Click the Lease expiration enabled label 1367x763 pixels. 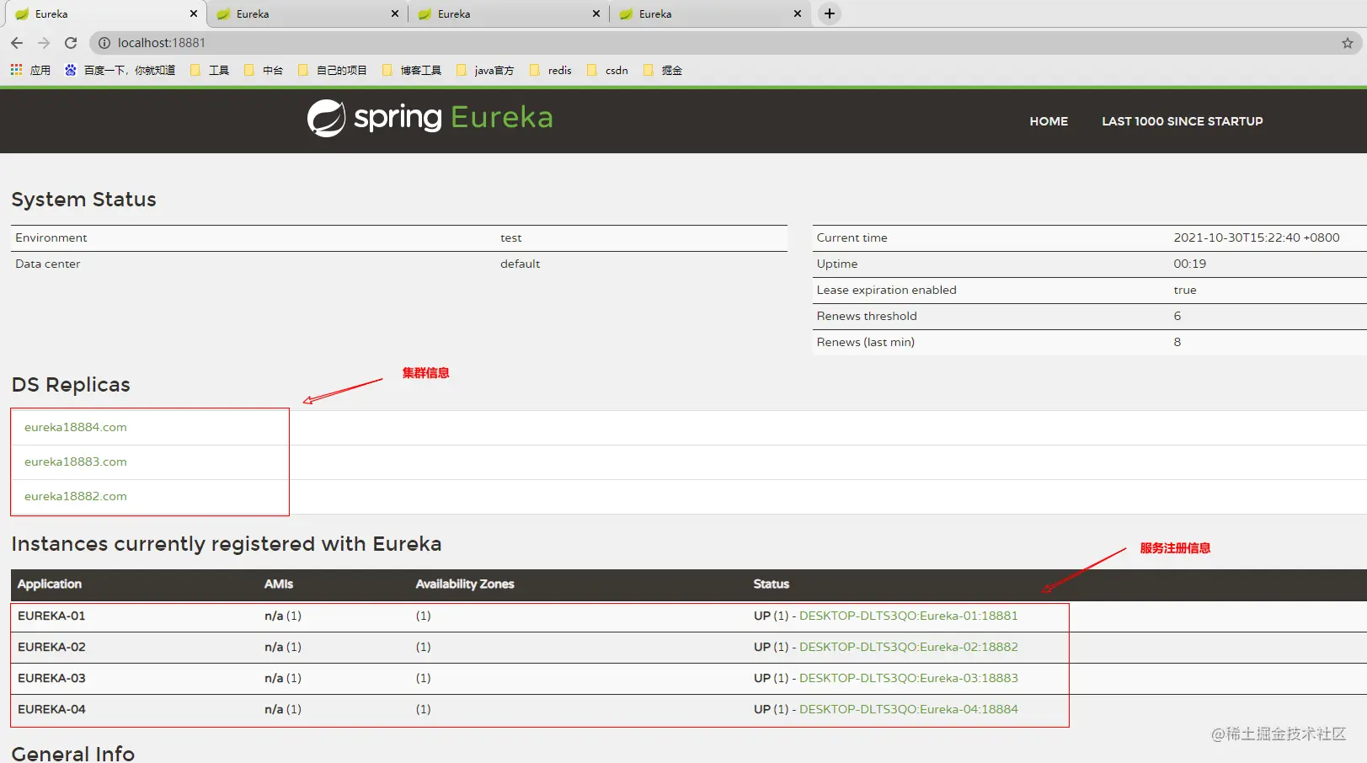click(887, 290)
